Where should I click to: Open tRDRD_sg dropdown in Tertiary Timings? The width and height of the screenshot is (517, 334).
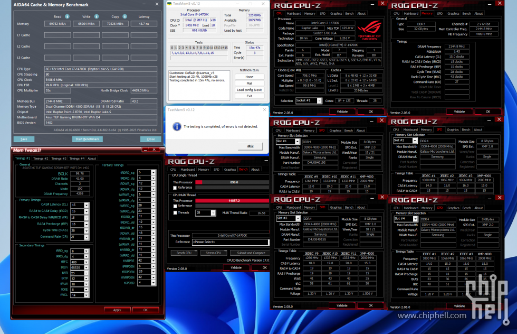(x=154, y=172)
